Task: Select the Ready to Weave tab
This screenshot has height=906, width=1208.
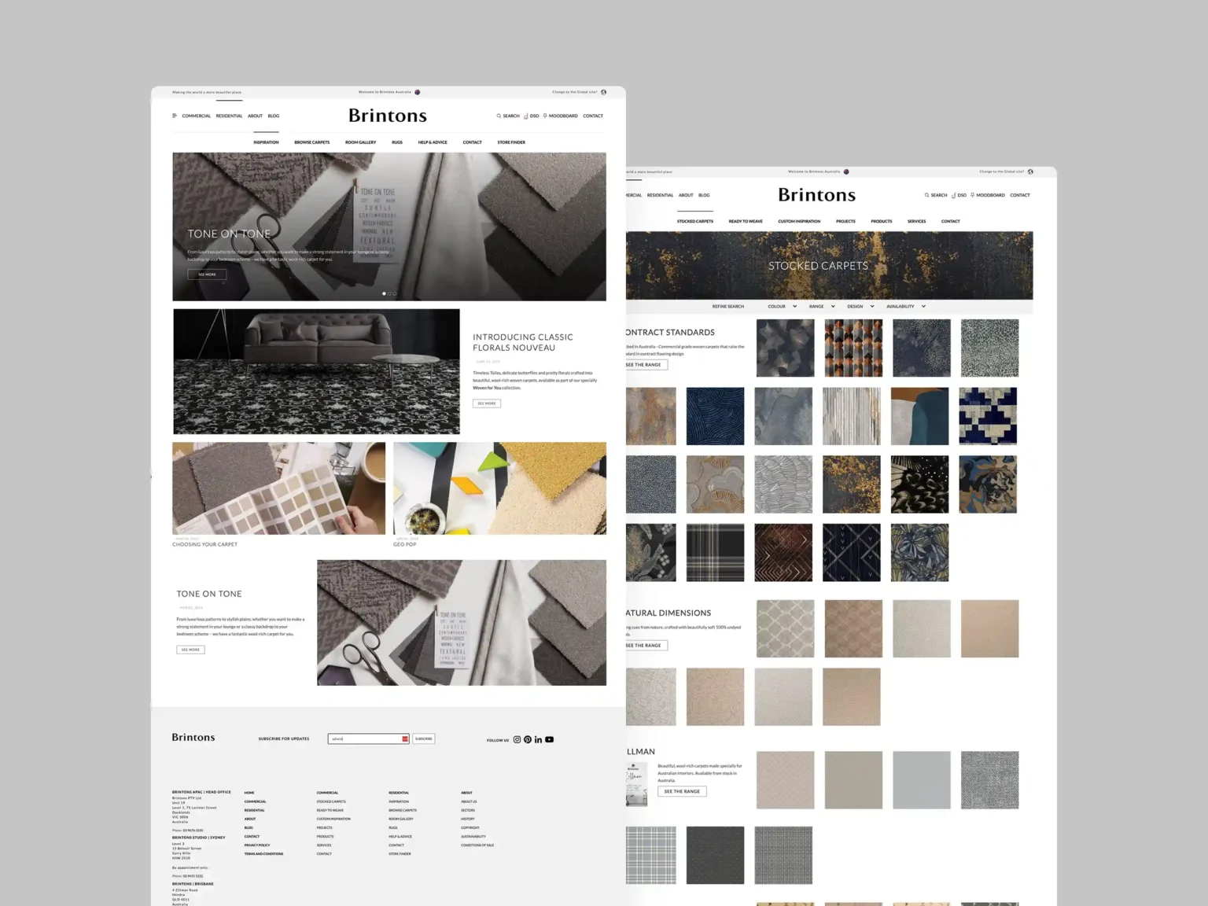Action: click(746, 221)
